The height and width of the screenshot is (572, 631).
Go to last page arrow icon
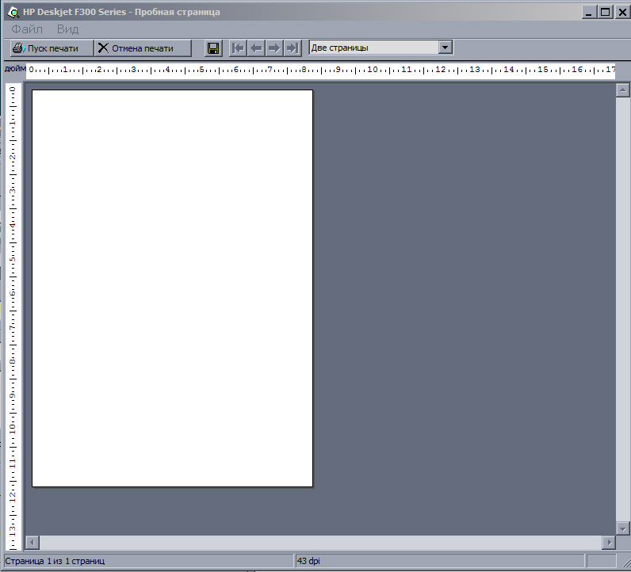293,48
